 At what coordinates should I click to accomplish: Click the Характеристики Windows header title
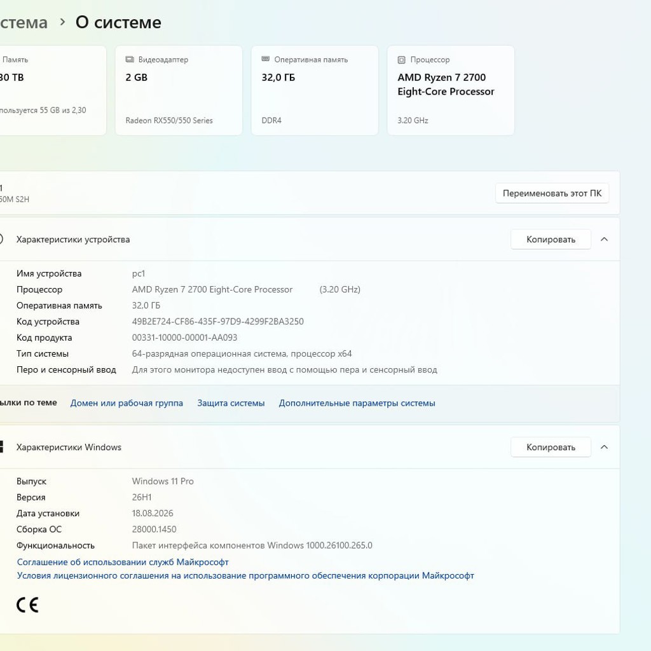point(69,447)
